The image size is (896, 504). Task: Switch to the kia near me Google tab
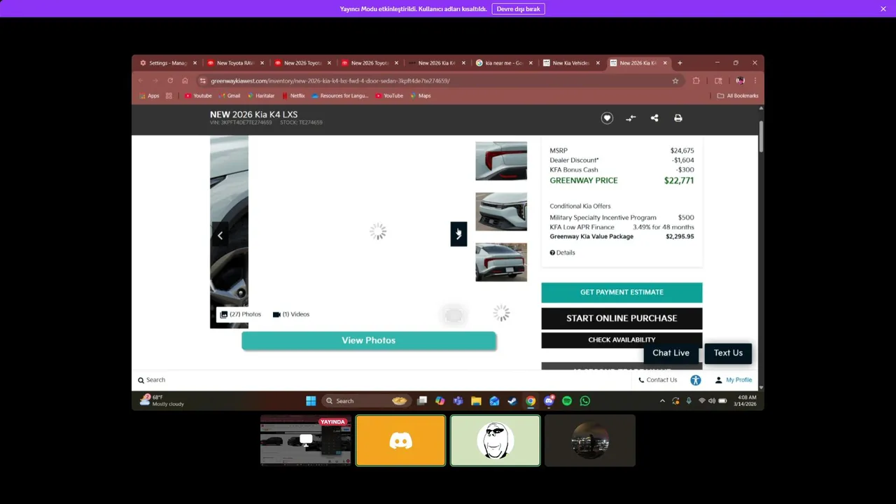[x=503, y=63]
